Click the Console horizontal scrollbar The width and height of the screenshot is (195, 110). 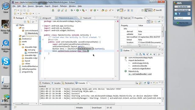78,104
